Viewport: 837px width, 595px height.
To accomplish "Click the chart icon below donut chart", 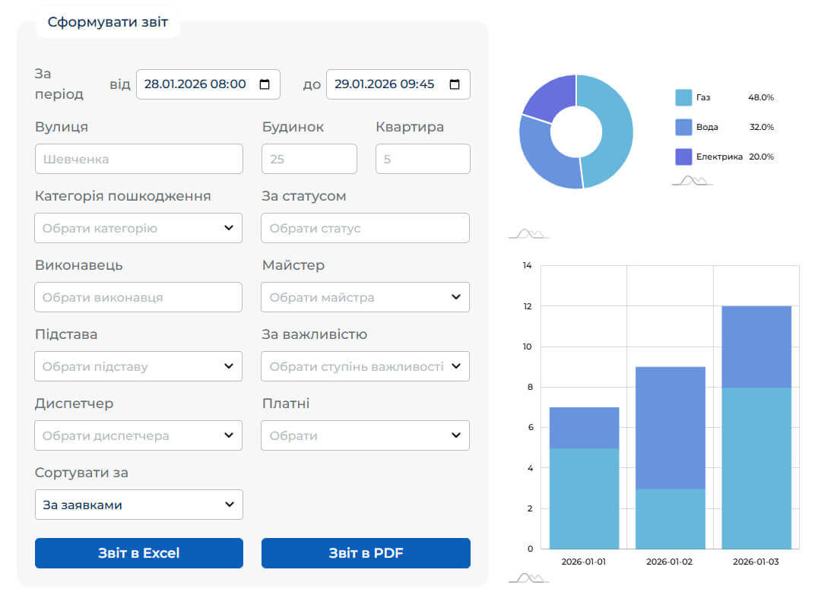I will point(528,233).
